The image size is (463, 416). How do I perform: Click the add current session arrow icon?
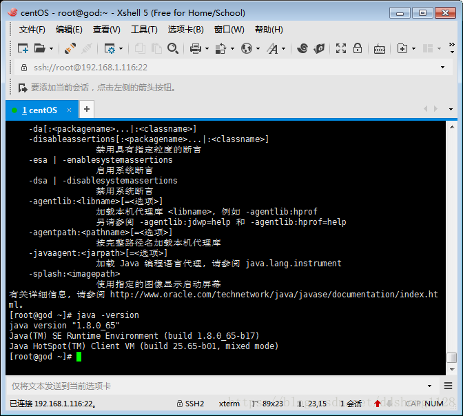[23, 88]
